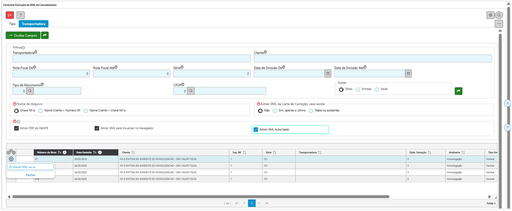Select Entrada in Notas group
Viewport: 512px width, 211px height.
(x=358, y=90)
